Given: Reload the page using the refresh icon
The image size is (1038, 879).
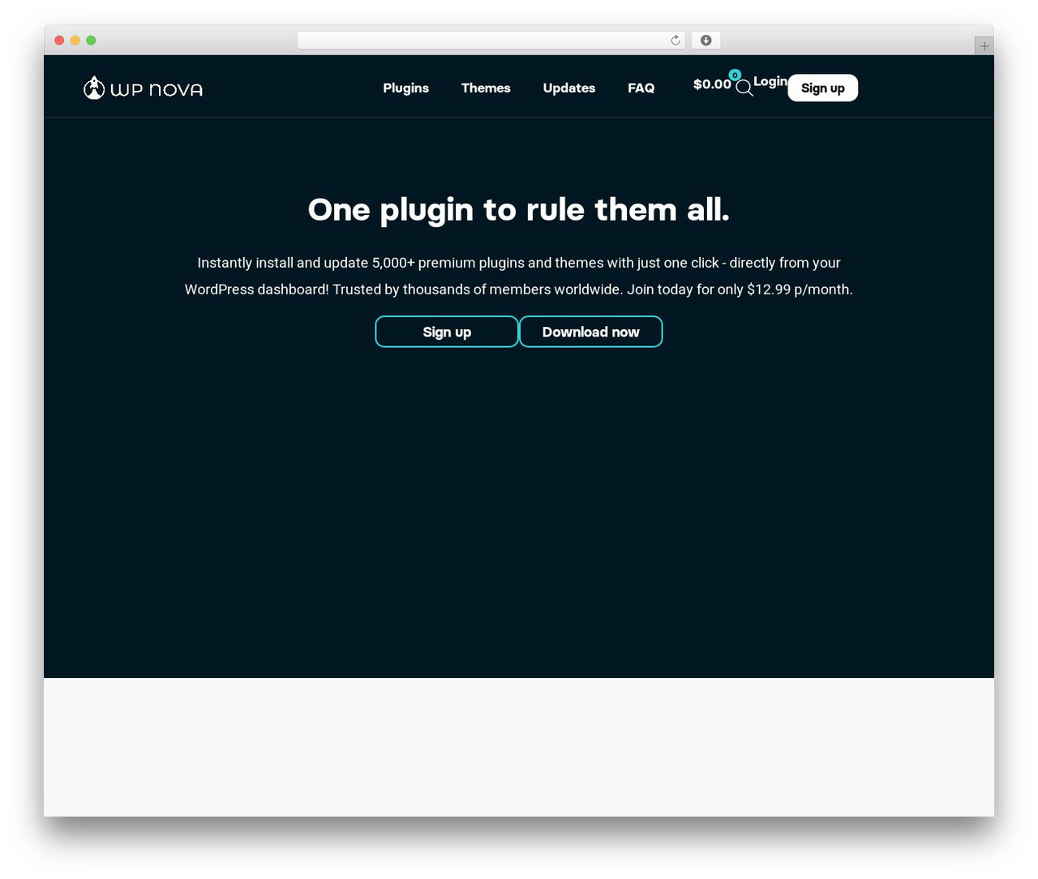Looking at the screenshot, I should [x=676, y=41].
